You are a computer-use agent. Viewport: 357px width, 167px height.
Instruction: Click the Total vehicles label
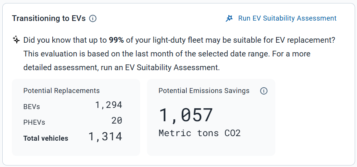[46, 138]
